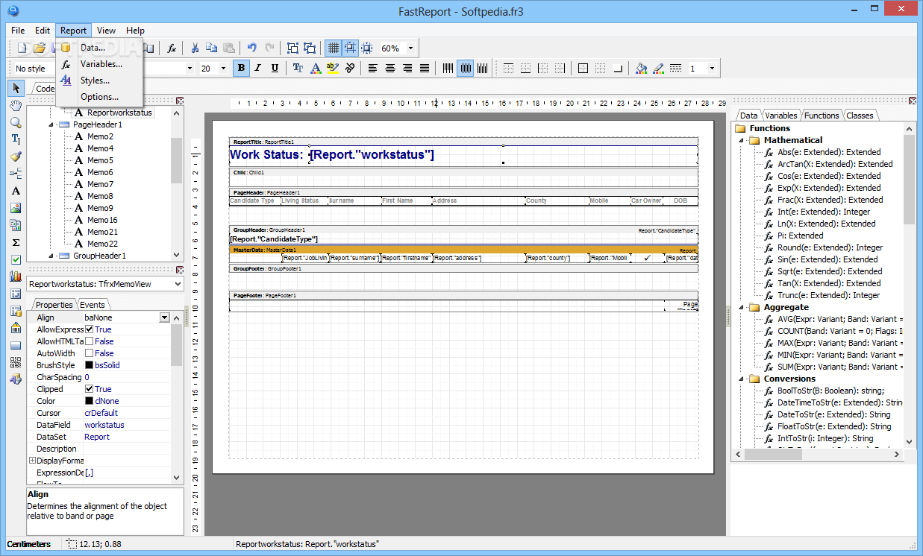Image resolution: width=923 pixels, height=556 pixels.
Task: Click the Paste clipboard icon
Action: [229, 48]
